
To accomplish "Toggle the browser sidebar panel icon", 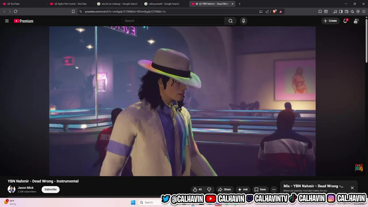I will tap(341, 11).
